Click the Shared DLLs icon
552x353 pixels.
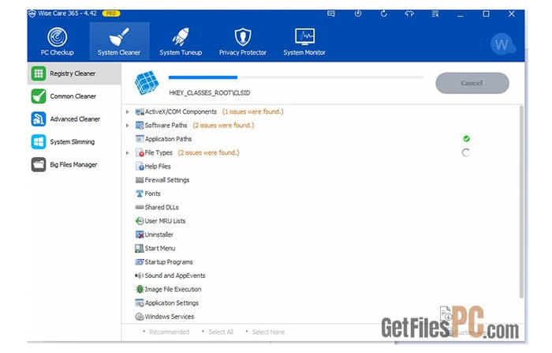(x=140, y=208)
